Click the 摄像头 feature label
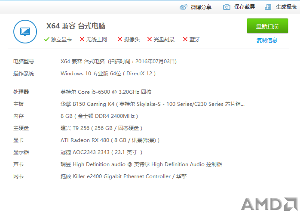The image size is (300, 213). (x=132, y=39)
